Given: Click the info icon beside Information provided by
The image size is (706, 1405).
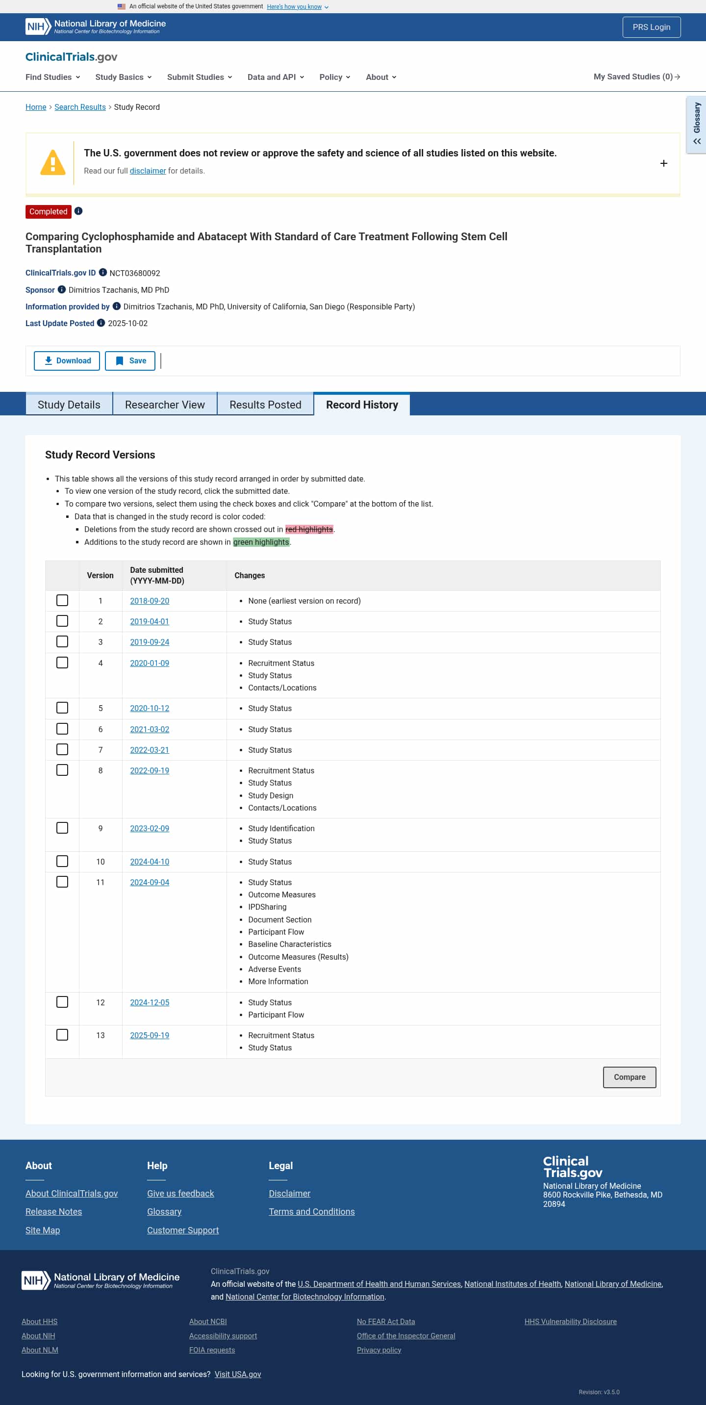Looking at the screenshot, I should [x=117, y=306].
